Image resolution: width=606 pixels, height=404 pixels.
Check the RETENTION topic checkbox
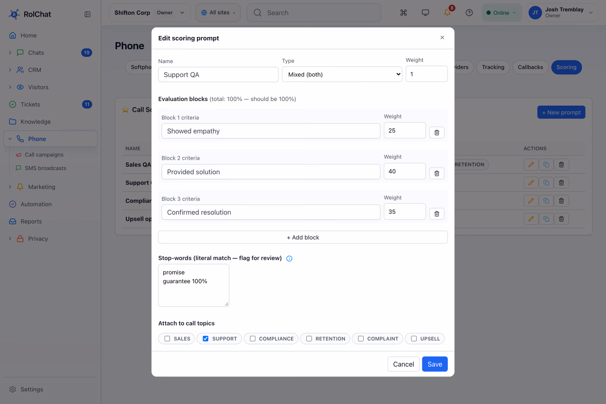coord(309,339)
